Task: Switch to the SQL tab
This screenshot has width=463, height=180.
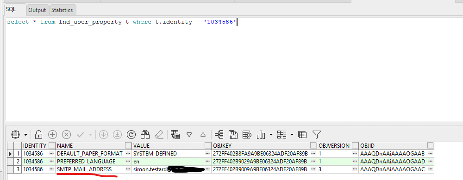Action: tap(11, 9)
